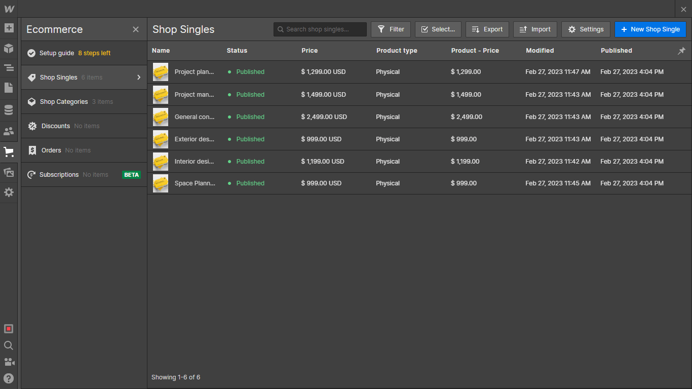
Task: Open the project Settings panel
Action: (9, 192)
